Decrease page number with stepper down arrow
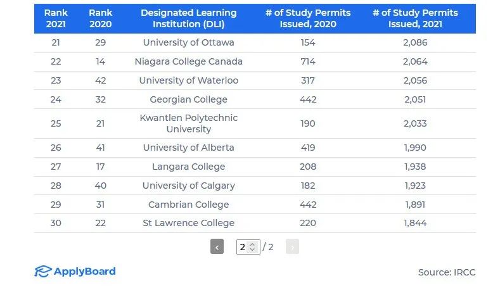 252,250
